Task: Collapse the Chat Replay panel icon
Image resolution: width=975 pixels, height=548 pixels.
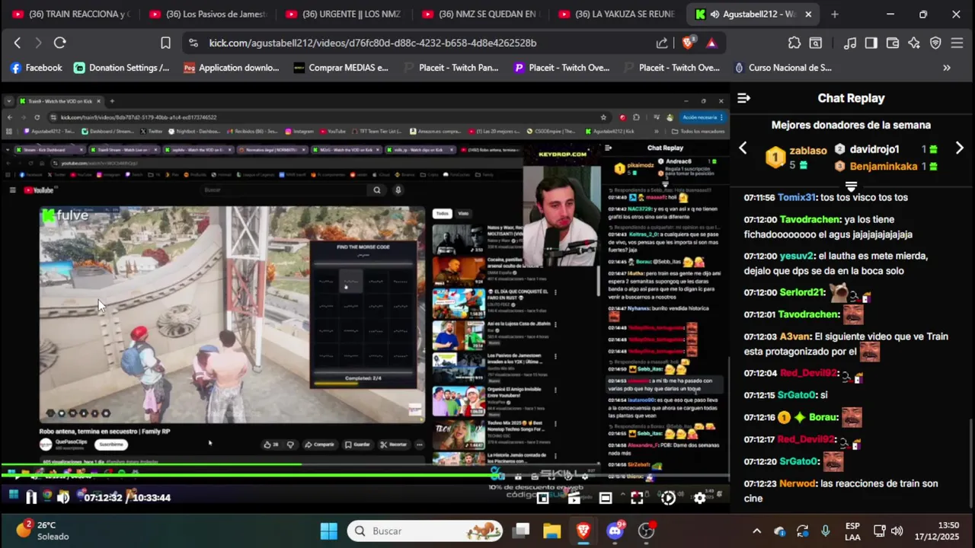Action: (x=744, y=98)
